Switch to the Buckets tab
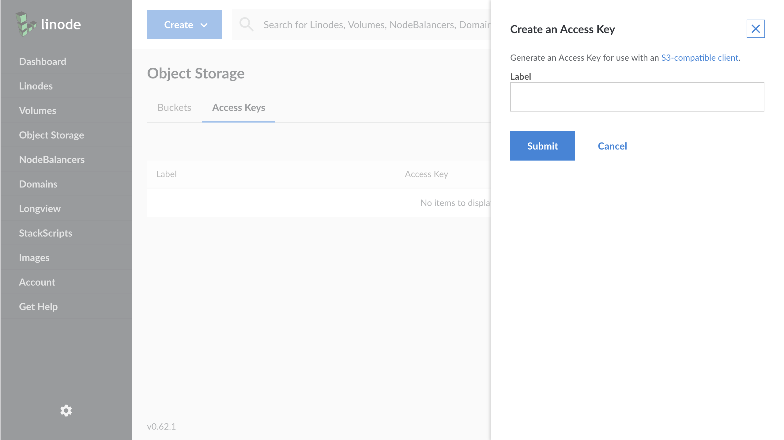The width and height of the screenshot is (784, 440). click(x=174, y=107)
